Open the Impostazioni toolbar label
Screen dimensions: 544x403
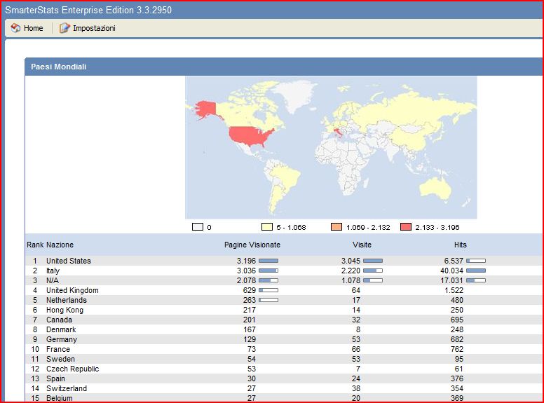click(94, 29)
